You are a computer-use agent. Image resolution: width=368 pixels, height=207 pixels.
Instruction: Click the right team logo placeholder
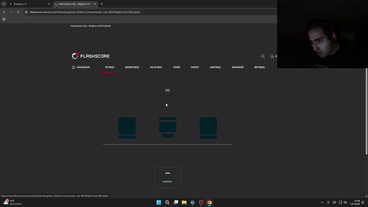point(208,126)
